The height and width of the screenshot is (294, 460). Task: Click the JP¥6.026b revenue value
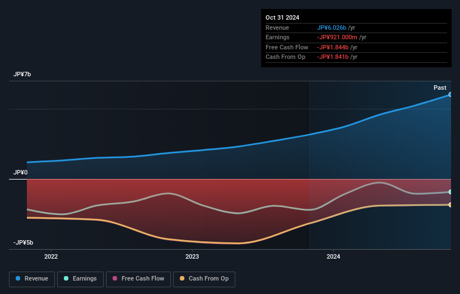(x=332, y=27)
